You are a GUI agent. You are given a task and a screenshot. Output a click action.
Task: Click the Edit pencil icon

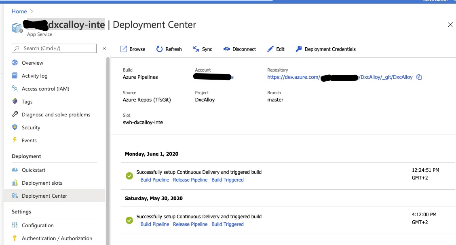click(x=270, y=49)
